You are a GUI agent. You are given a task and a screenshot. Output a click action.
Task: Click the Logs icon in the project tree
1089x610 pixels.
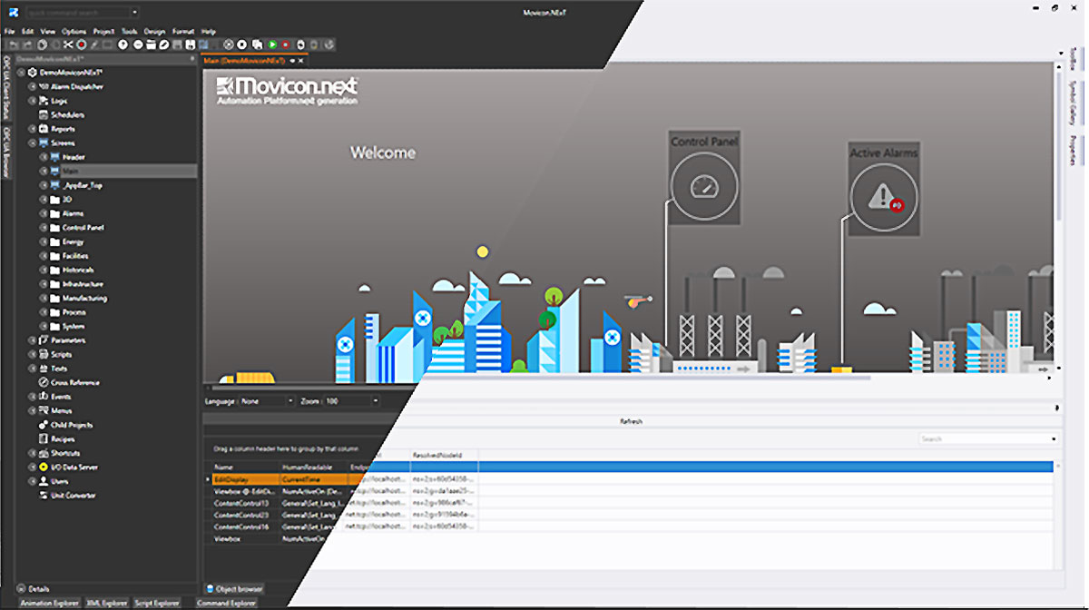point(44,101)
